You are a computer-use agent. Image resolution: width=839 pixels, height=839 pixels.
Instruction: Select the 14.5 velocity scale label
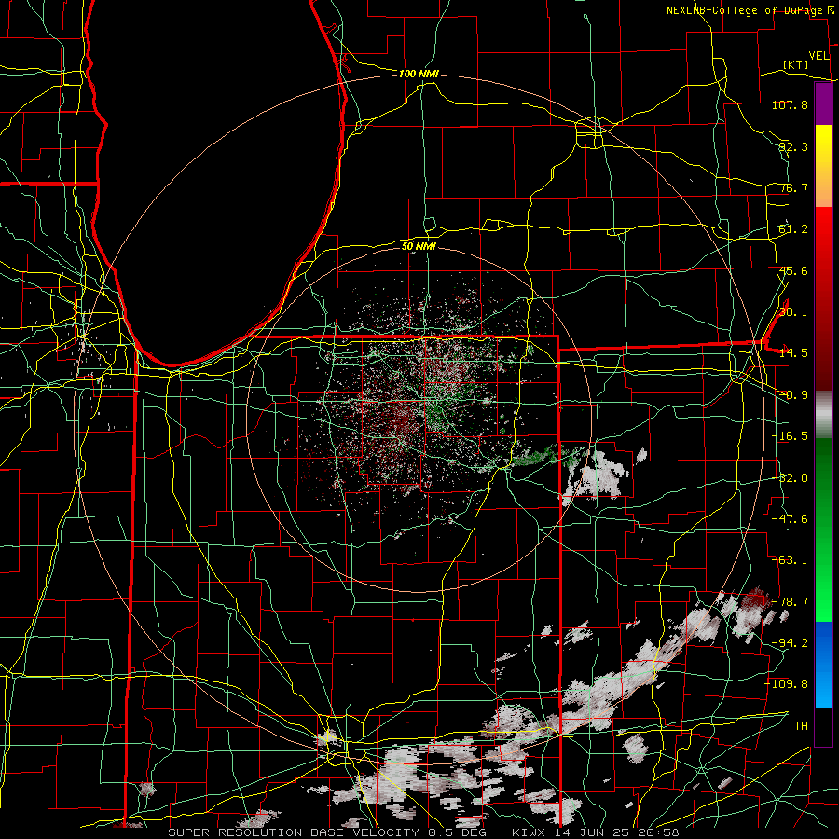click(793, 353)
